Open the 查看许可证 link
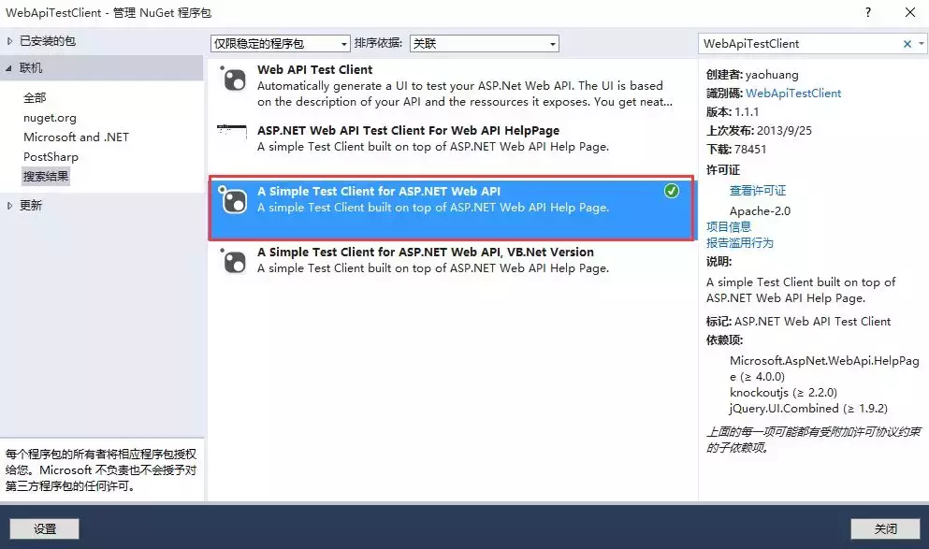The image size is (929, 549). (x=758, y=191)
